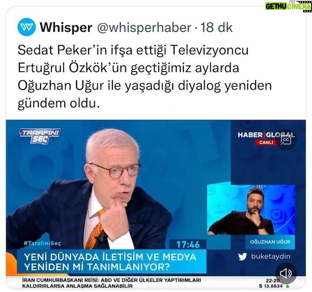Screen dimensions: 312x292
Task: Click the Whisper profile avatar icon
Action: click(x=27, y=27)
